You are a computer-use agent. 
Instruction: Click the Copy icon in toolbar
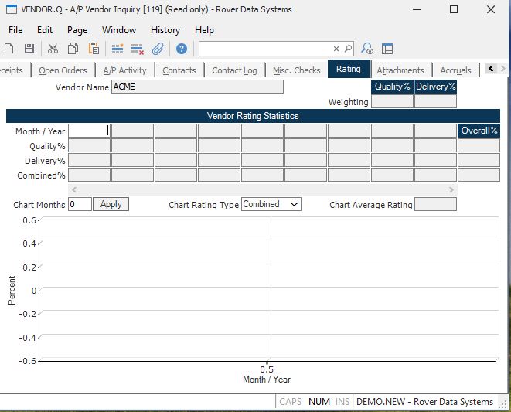pyautogui.click(x=73, y=49)
